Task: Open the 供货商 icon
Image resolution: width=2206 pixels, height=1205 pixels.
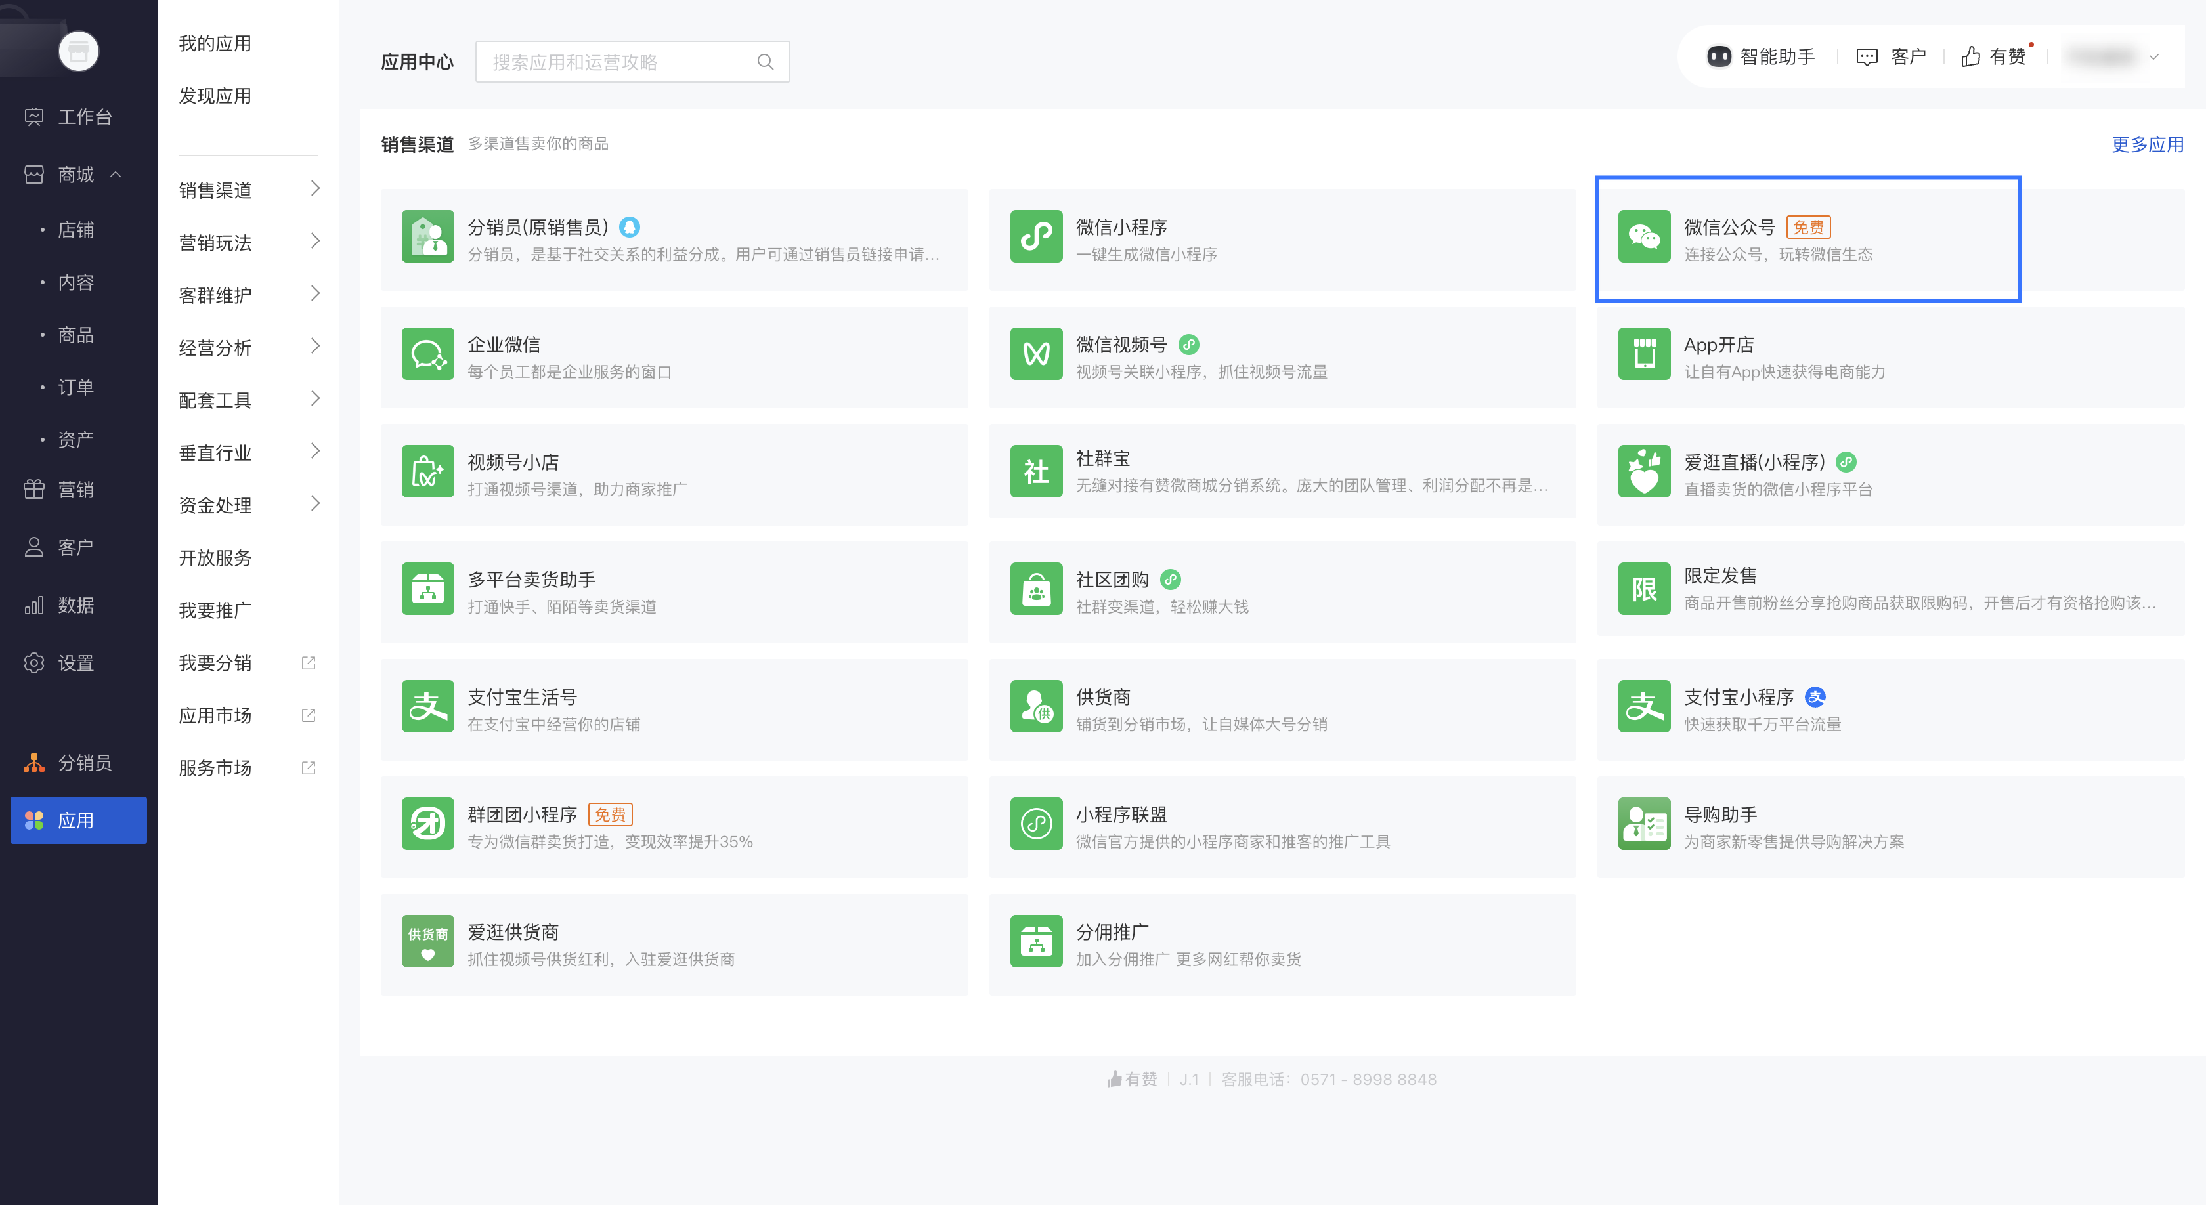Action: click(x=1035, y=706)
